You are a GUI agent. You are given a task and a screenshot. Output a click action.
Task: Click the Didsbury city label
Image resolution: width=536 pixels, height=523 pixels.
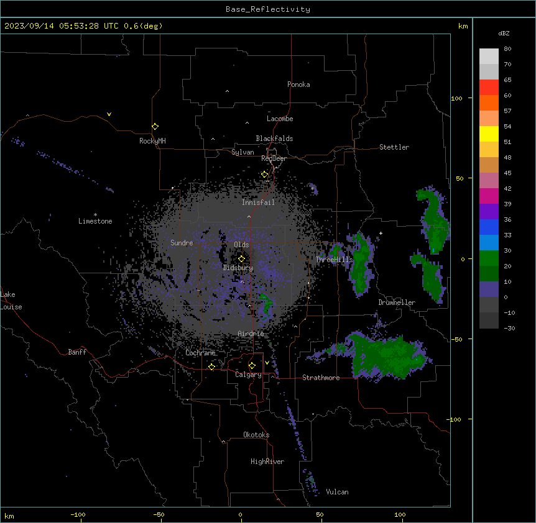[238, 268]
